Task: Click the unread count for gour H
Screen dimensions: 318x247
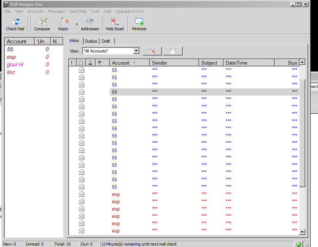Action: 47,65
